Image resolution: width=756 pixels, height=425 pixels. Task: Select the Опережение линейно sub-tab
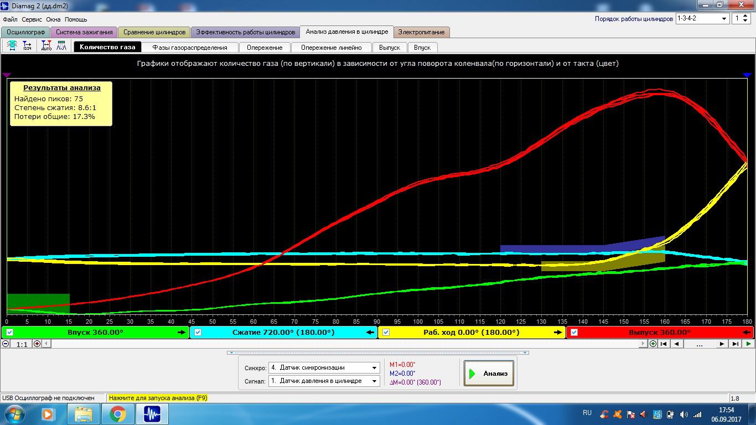pyautogui.click(x=332, y=47)
